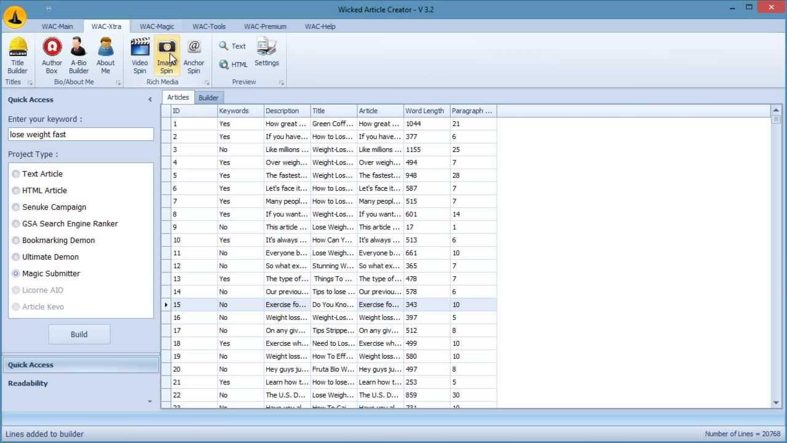Sort by the Word Length column header
This screenshot has height=443, width=787.
[427, 111]
